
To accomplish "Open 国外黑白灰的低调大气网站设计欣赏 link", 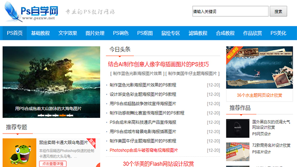I will [x=271, y=124].
